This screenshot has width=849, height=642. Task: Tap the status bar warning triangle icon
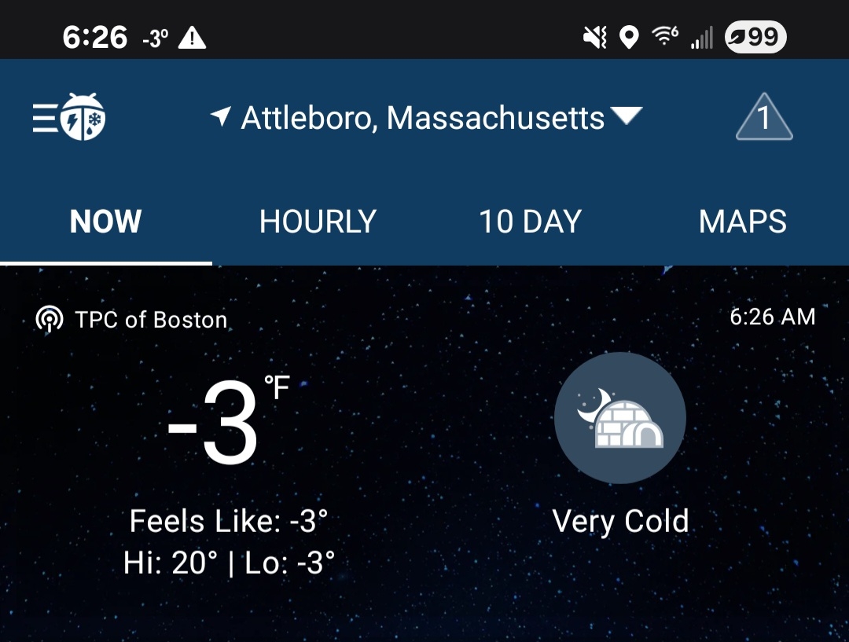[x=193, y=37]
